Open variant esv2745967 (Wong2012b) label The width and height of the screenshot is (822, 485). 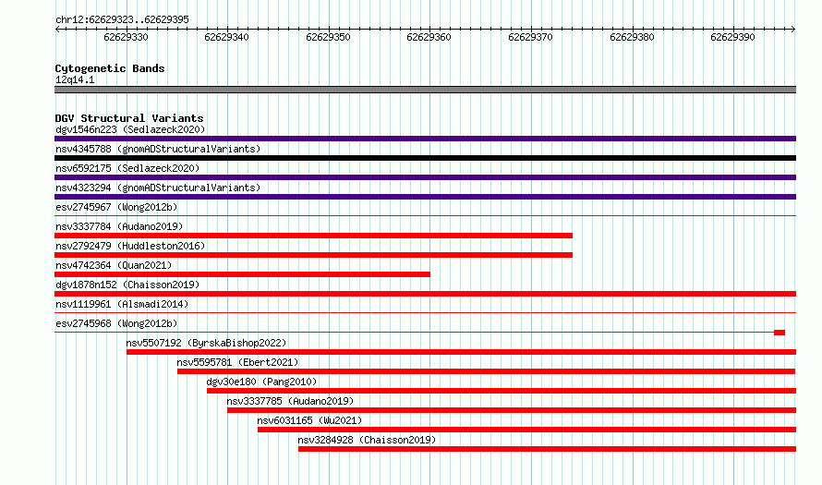click(116, 207)
